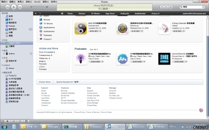Open the TV Shows store tab
The width and height of the screenshot is (209, 130).
95,13
